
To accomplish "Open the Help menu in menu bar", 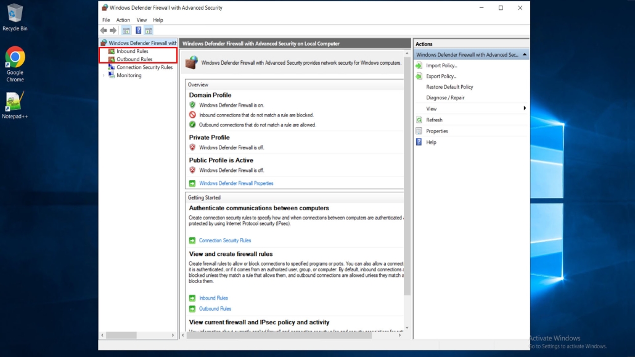I will coord(158,20).
